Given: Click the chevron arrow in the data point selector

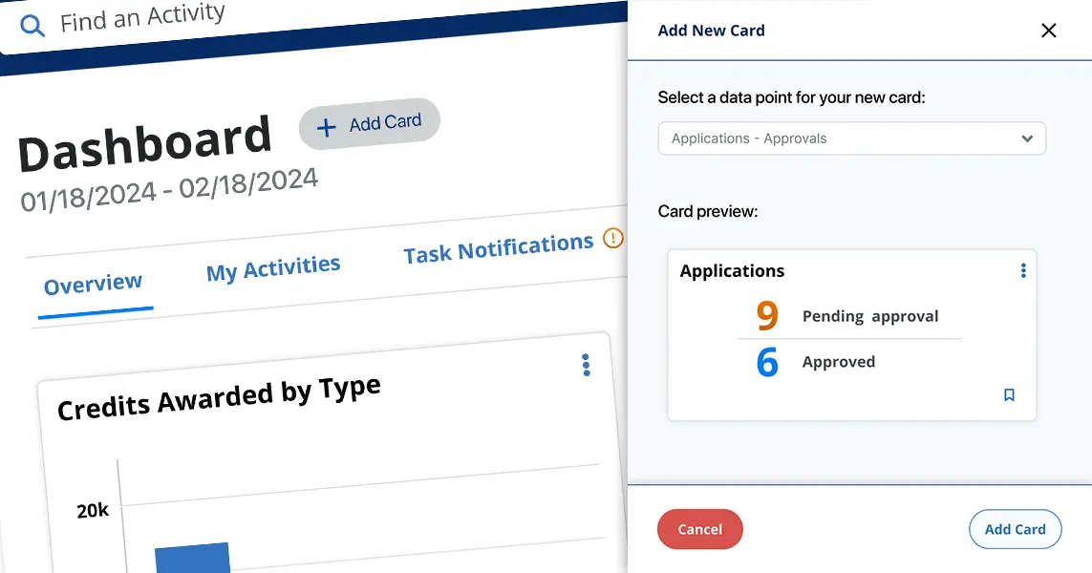Looking at the screenshot, I should pyautogui.click(x=1027, y=138).
